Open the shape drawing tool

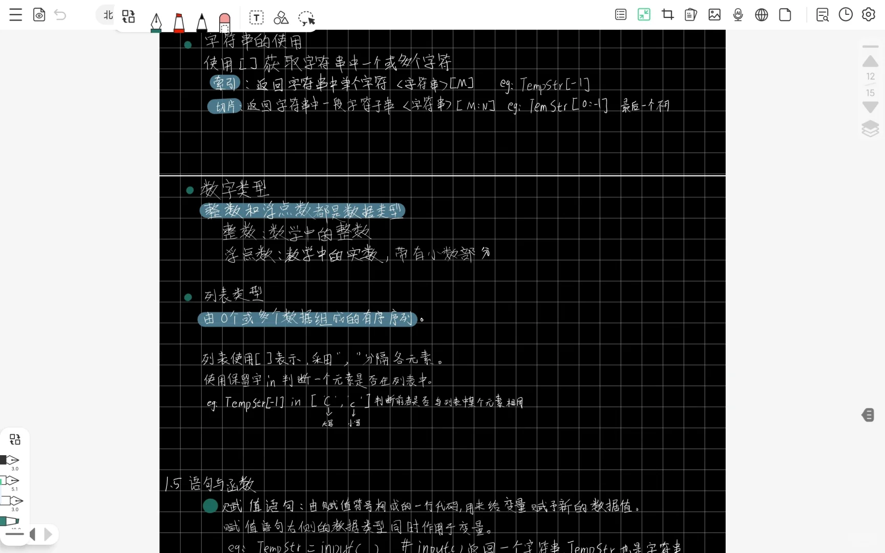coord(281,17)
